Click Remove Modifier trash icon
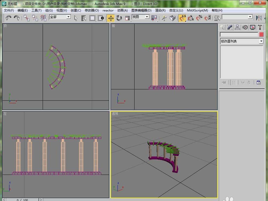Viewport: 268px width, 201px height. pos(249,83)
